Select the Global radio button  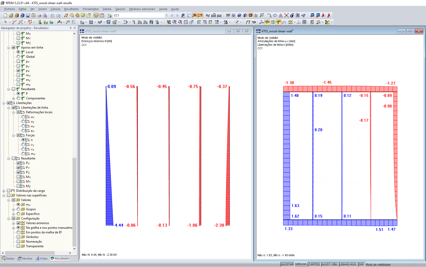point(18,57)
